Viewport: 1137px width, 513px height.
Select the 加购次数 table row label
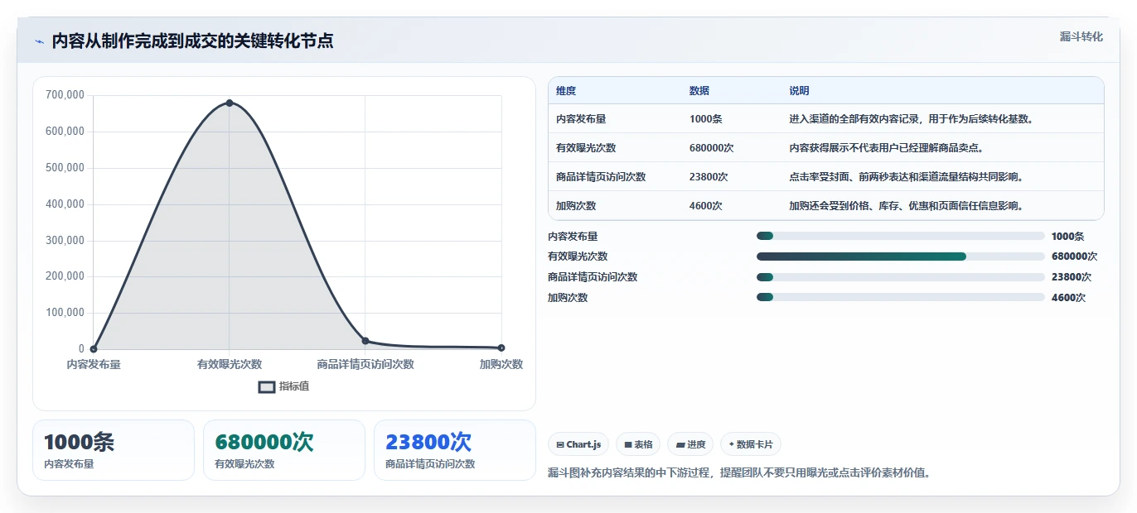pyautogui.click(x=576, y=206)
